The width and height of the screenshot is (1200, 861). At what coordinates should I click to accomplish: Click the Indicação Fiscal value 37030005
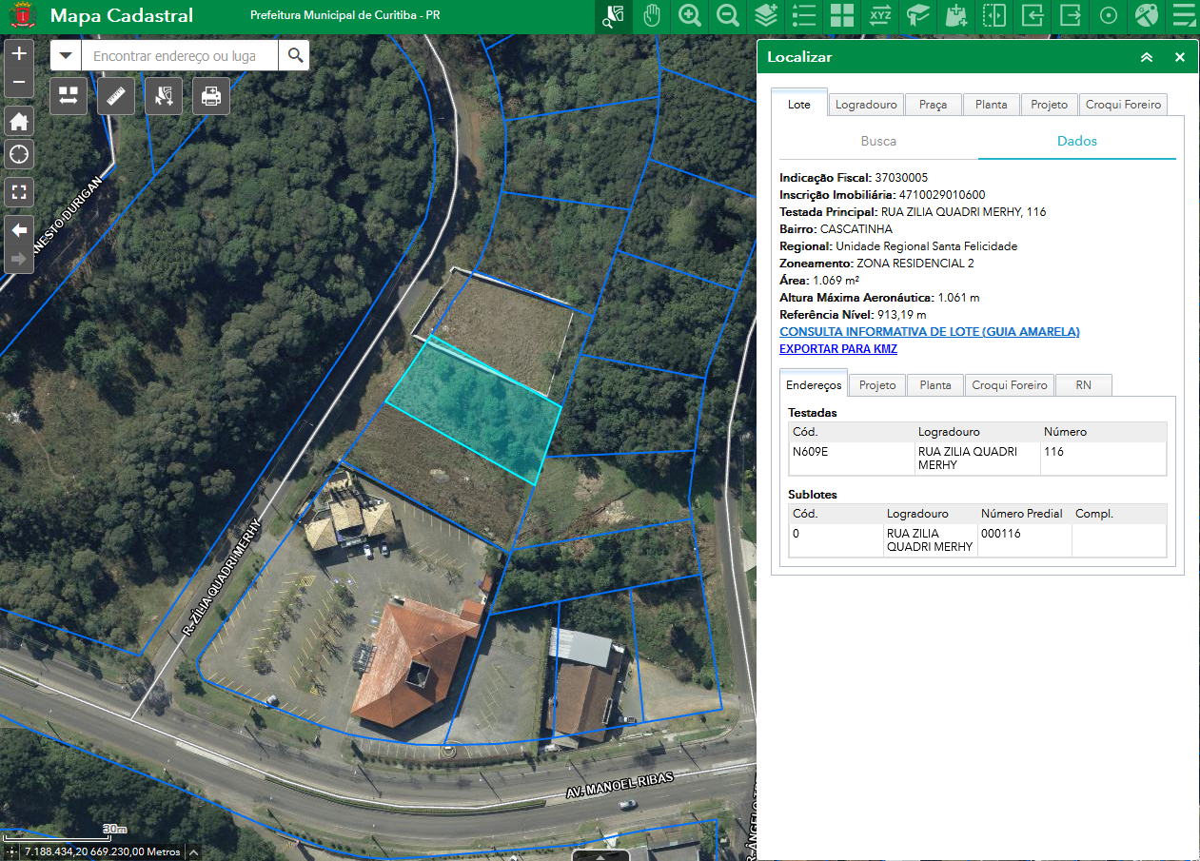[901, 178]
